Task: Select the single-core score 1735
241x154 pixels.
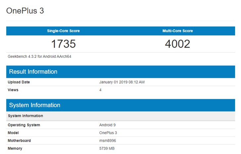Action: click(x=63, y=44)
